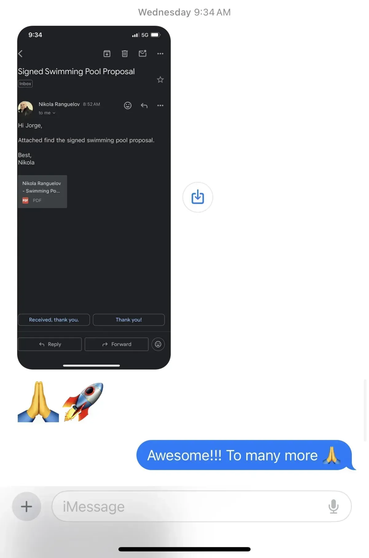Click the archive icon in email toolbar
Screen dimensions: 369x558
[107, 54]
